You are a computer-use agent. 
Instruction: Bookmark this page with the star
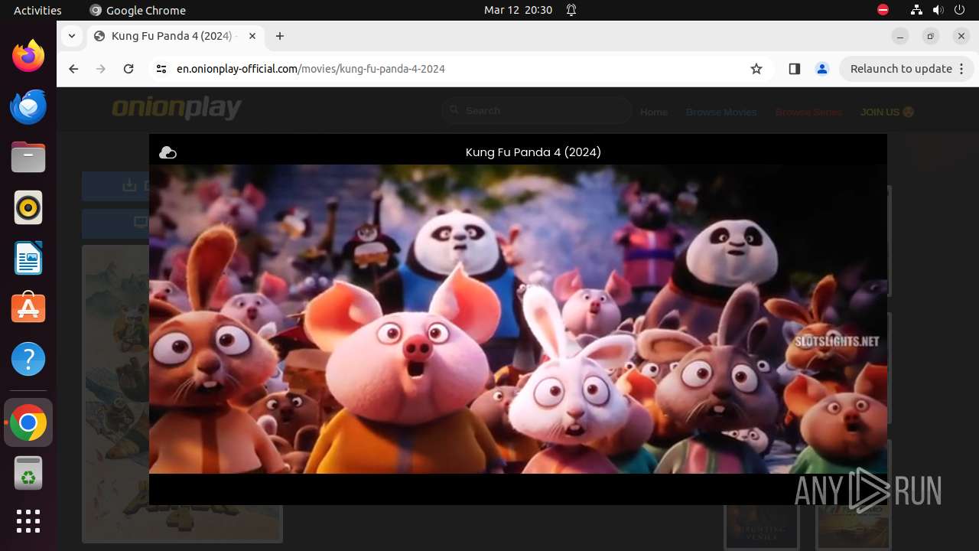click(x=756, y=69)
